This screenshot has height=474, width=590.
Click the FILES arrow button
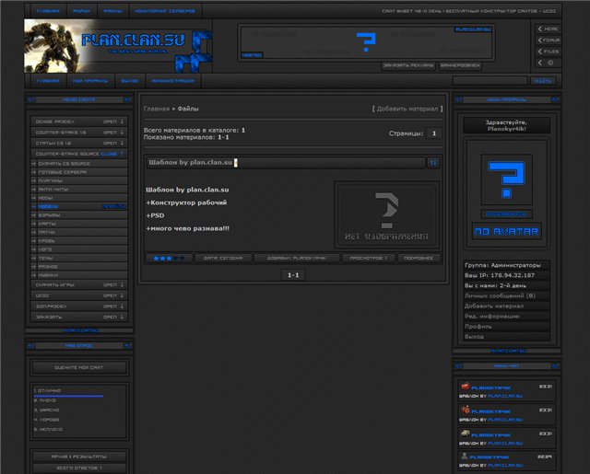point(549,52)
